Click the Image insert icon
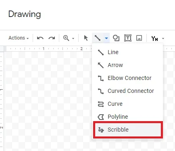Screen dimensions: 175x151 coord(139,38)
